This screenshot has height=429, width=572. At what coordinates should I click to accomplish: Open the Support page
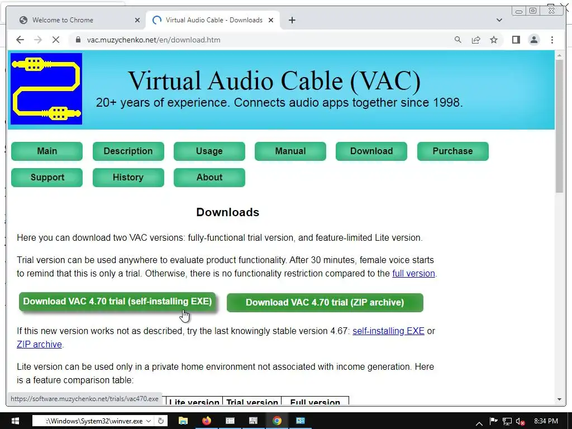click(47, 177)
